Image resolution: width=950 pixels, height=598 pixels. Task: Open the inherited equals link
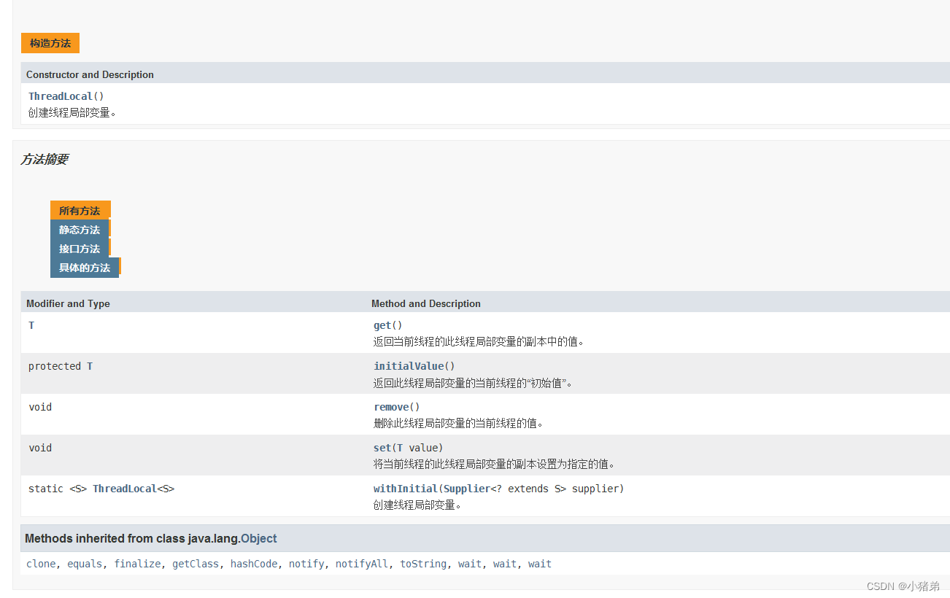[x=85, y=564]
